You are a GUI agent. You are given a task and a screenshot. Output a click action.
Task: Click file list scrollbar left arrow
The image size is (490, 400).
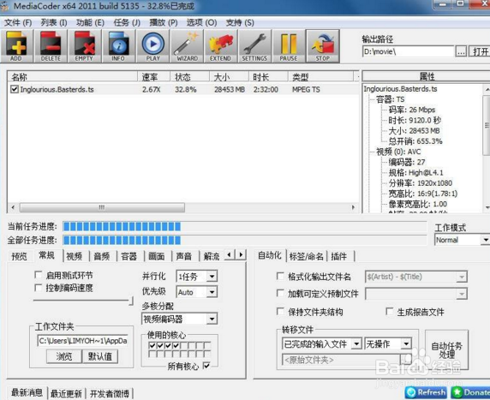tap(13, 207)
